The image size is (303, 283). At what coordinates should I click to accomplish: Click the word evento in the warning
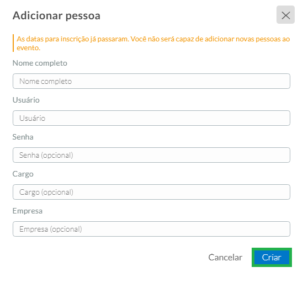pos(28,47)
